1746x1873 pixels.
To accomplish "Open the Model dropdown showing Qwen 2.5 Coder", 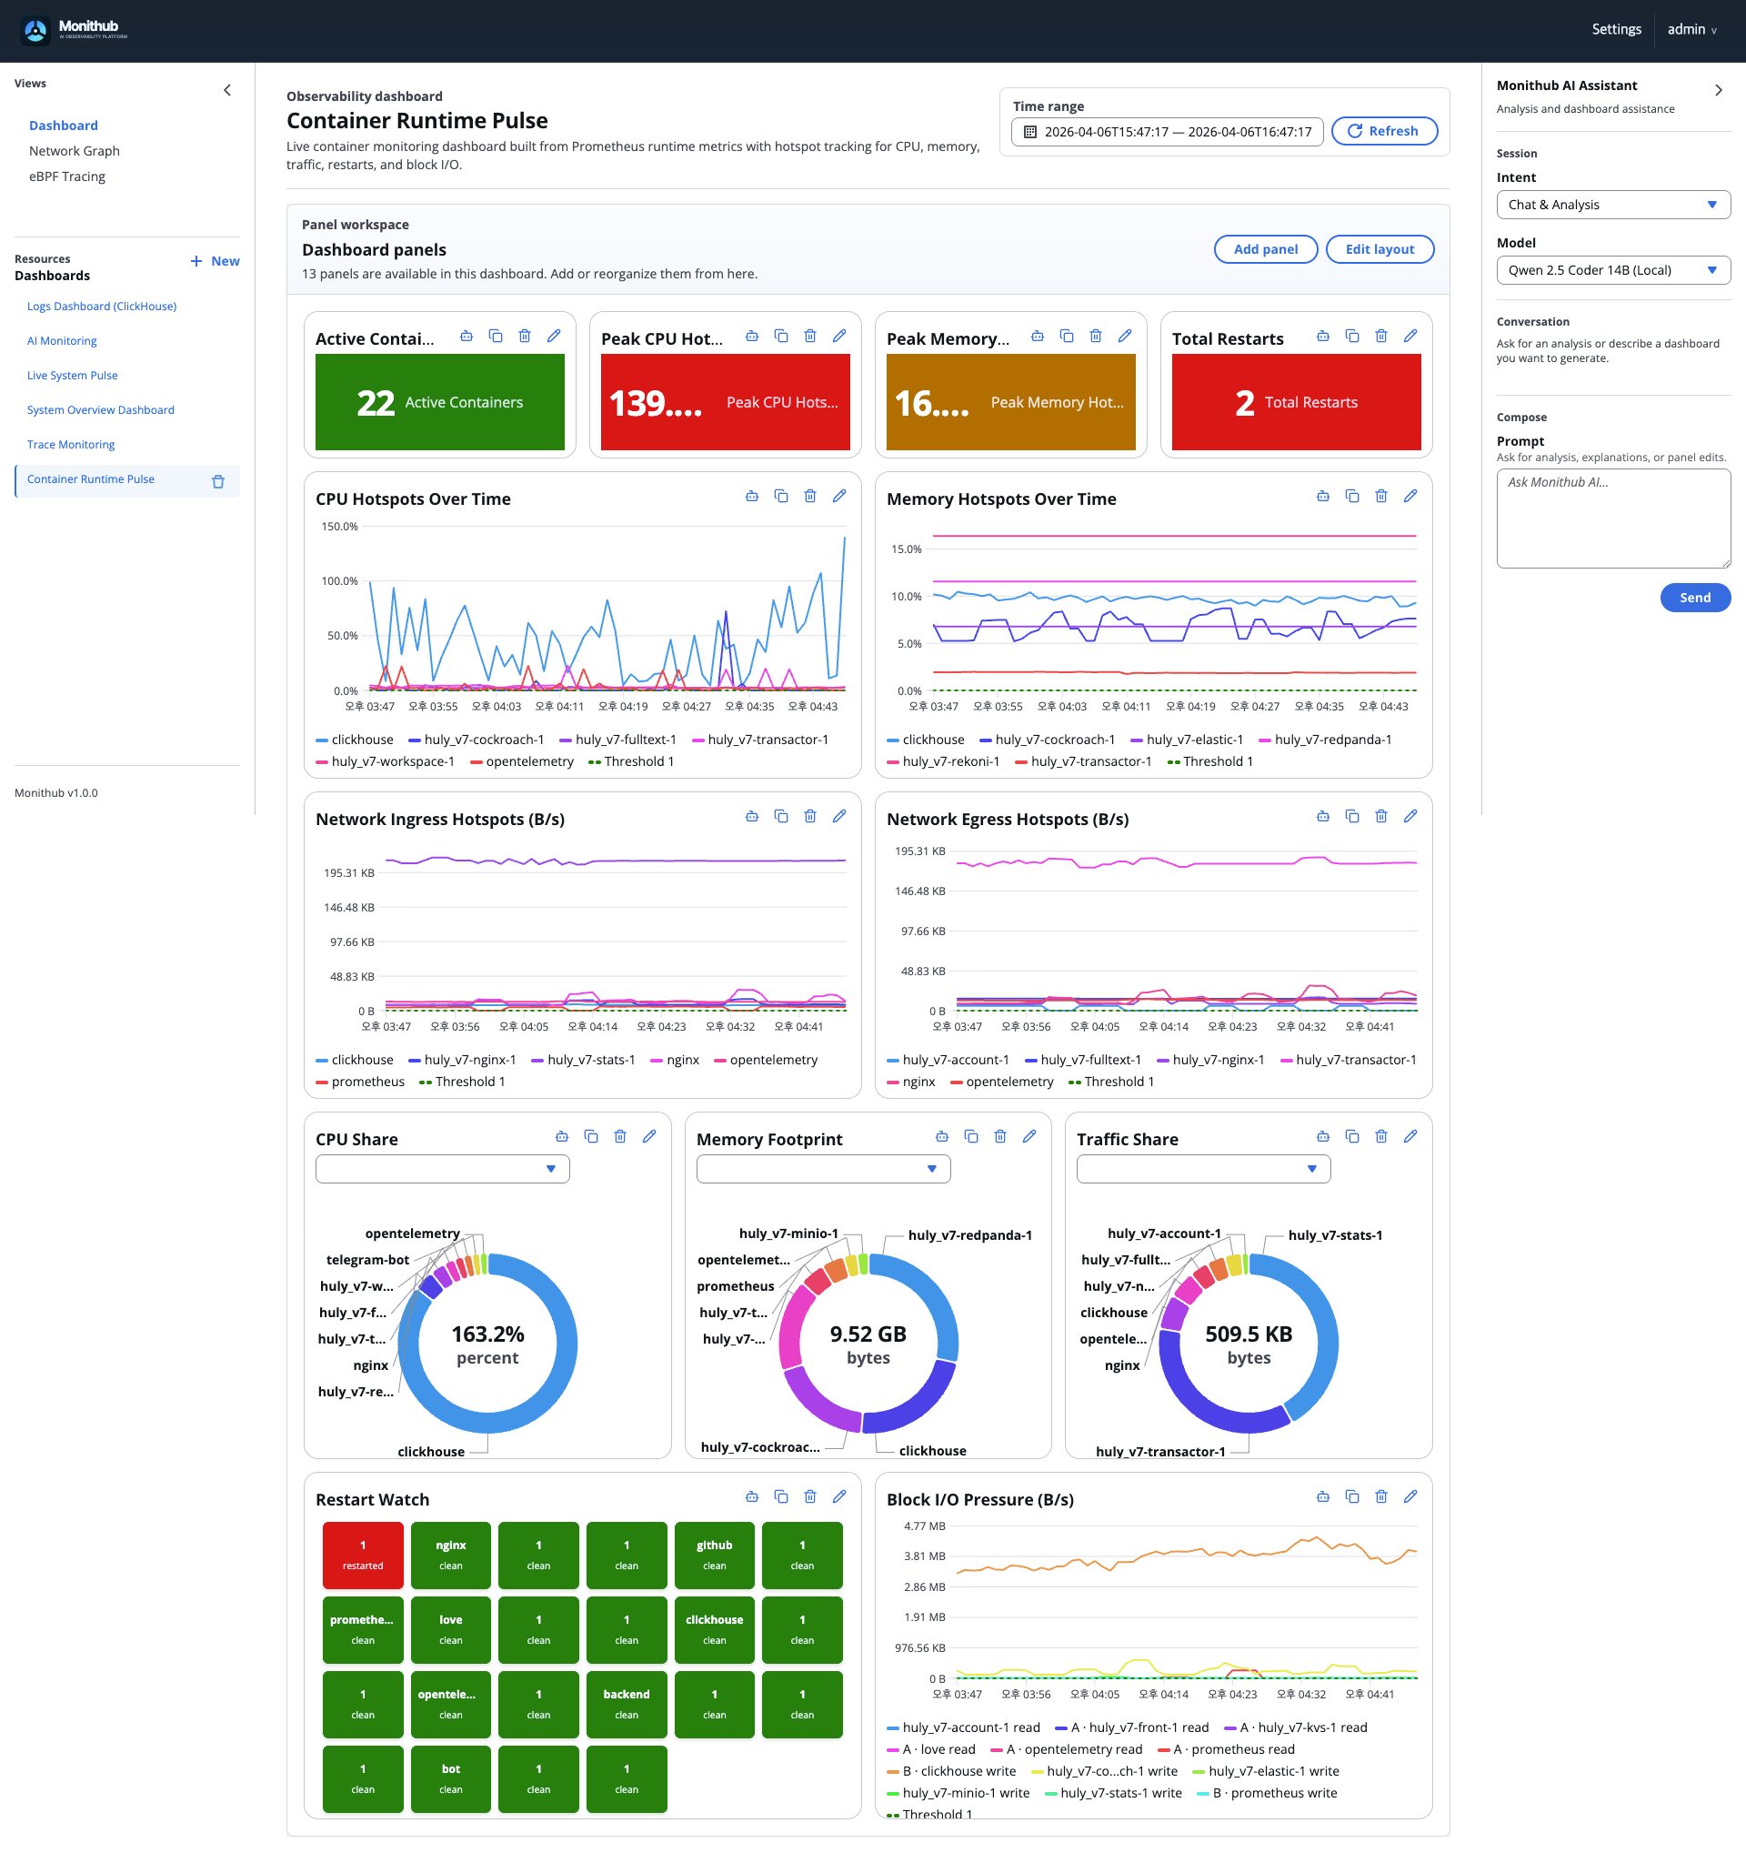I will coord(1612,270).
